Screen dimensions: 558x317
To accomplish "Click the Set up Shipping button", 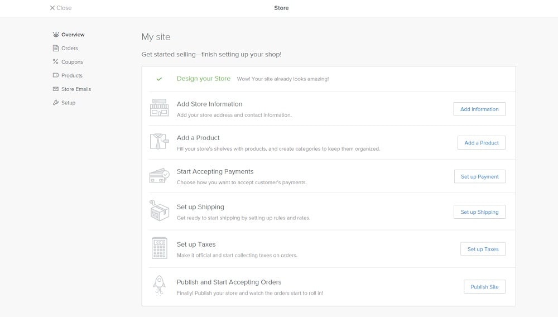I will tap(479, 212).
